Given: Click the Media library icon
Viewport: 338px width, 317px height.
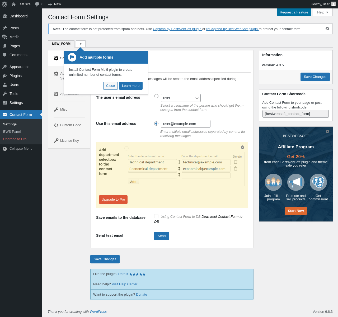Looking at the screenshot, I should click(x=5, y=37).
